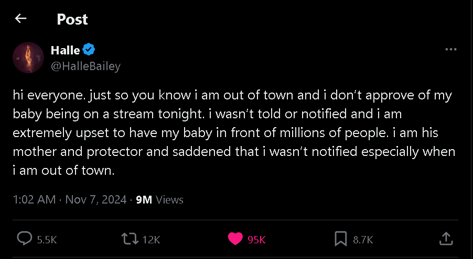Open the Halle display name profile link
473x259 pixels.
pyautogui.click(x=65, y=50)
